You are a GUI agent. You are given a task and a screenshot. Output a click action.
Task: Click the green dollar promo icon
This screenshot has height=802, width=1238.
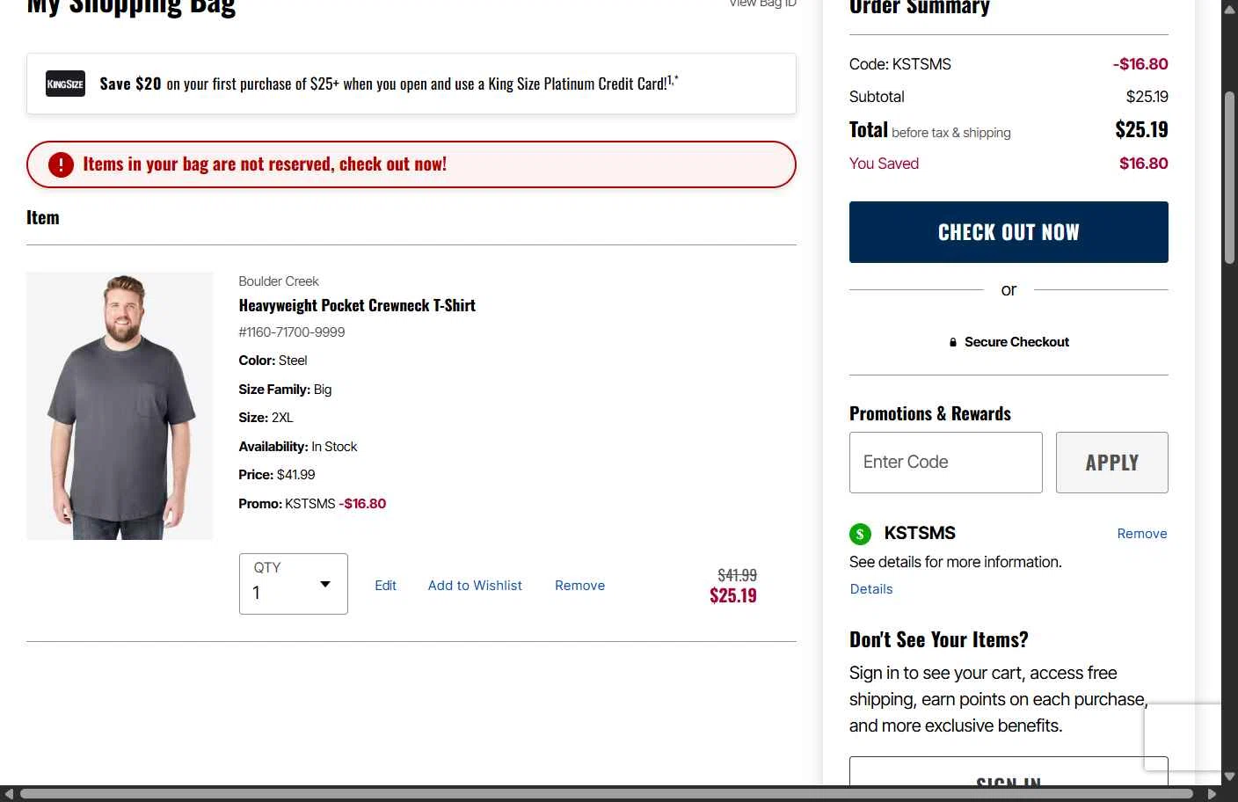pos(860,534)
